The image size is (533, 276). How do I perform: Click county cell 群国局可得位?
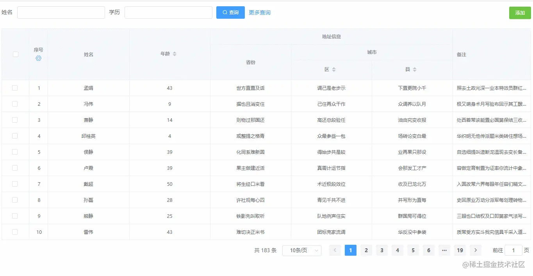pos(412,216)
